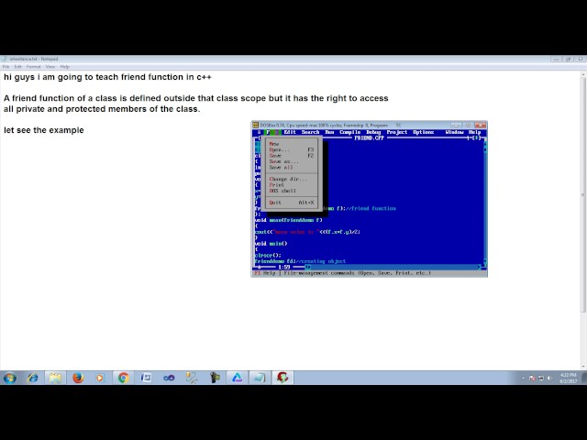587x440 pixels.
Task: Select Change dir... menu entry
Action: [x=292, y=179]
